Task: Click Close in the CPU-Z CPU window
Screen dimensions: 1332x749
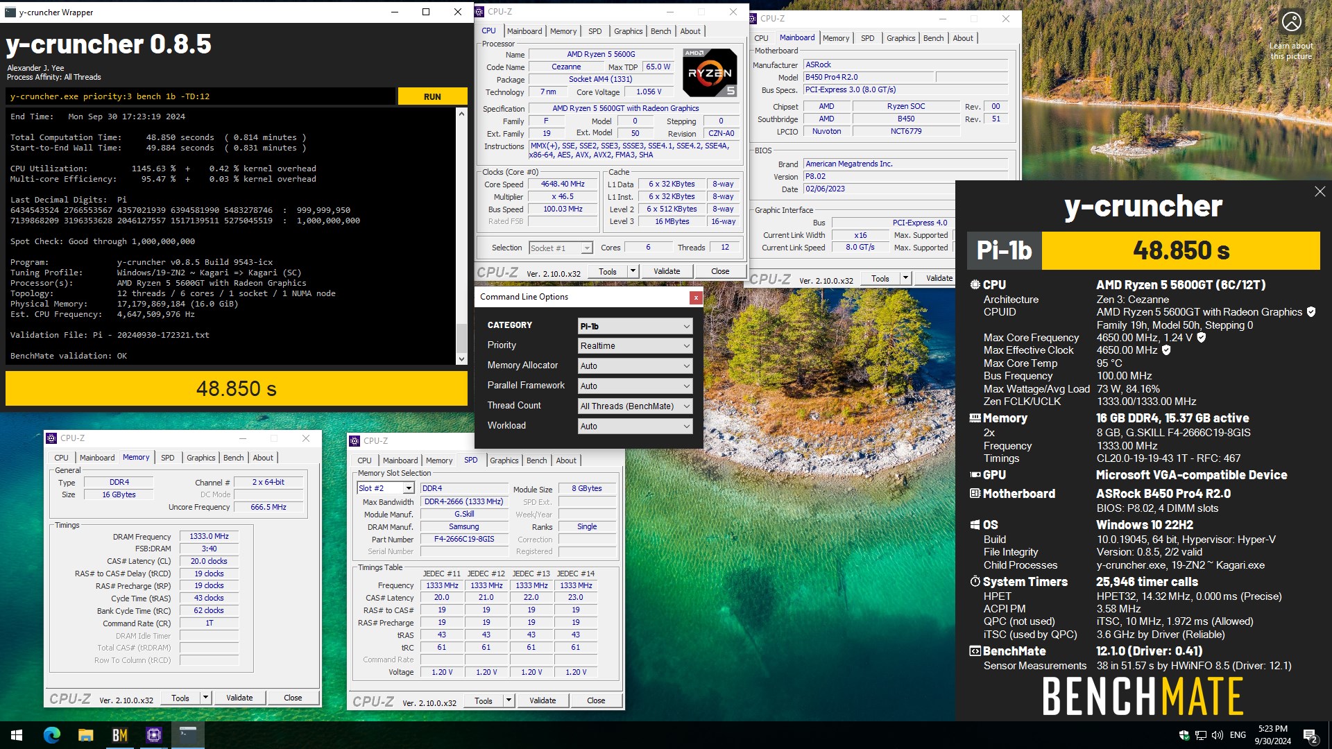Action: point(720,271)
